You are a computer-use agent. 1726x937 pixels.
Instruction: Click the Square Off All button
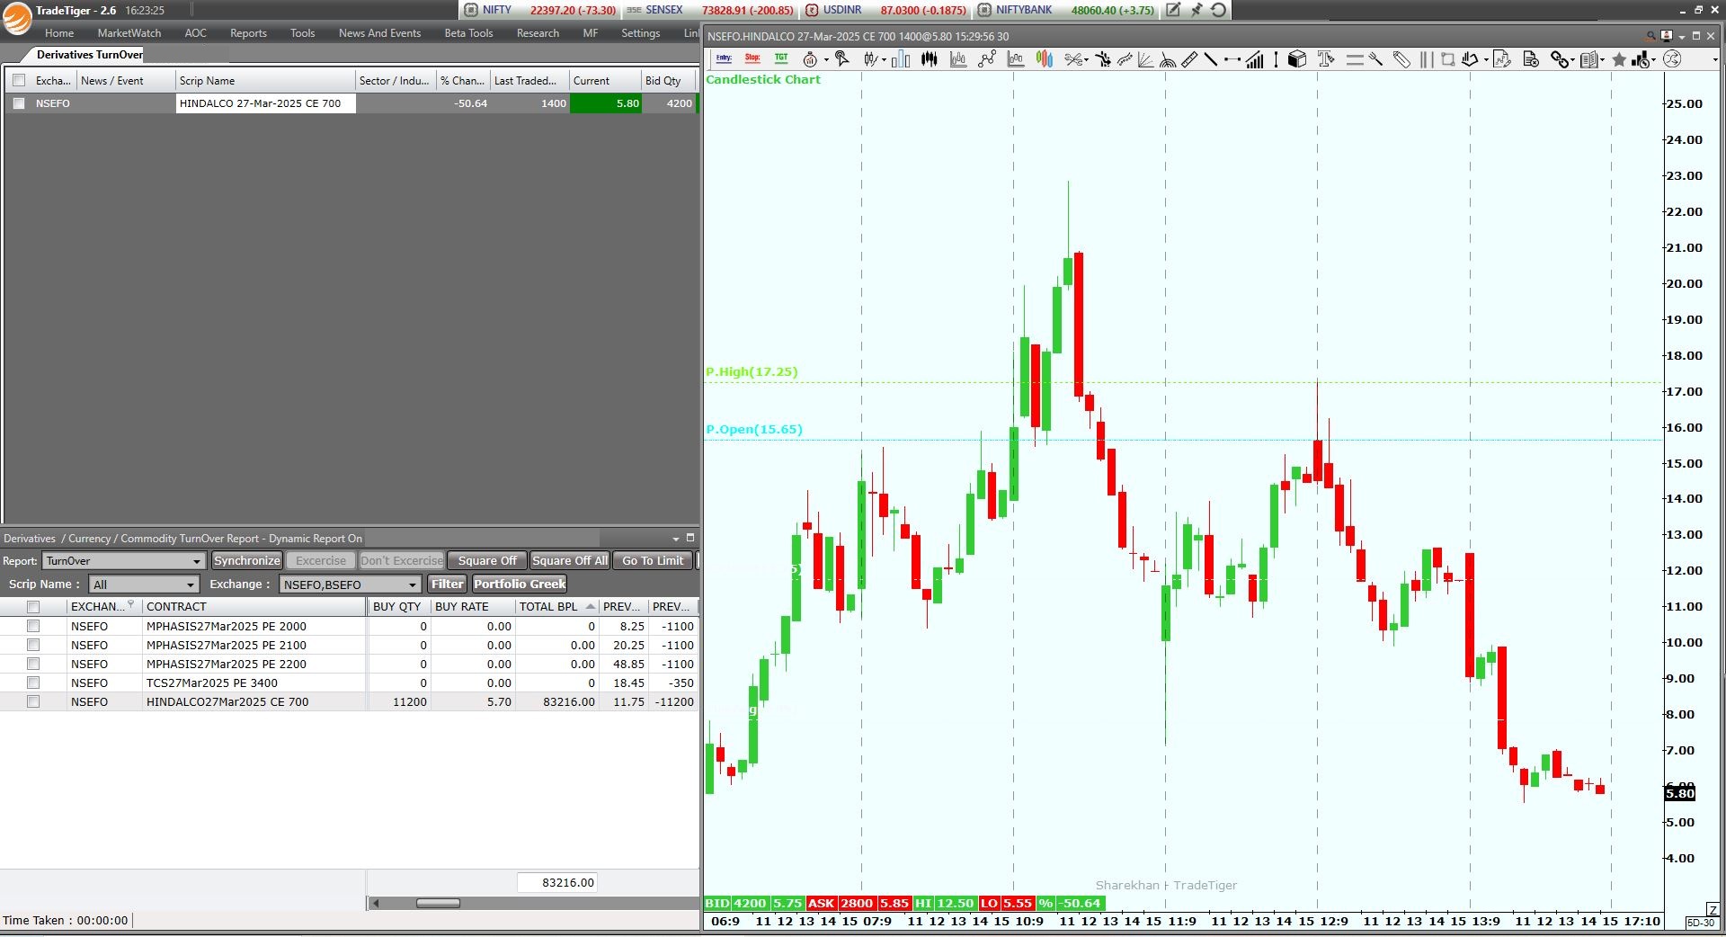click(x=570, y=560)
